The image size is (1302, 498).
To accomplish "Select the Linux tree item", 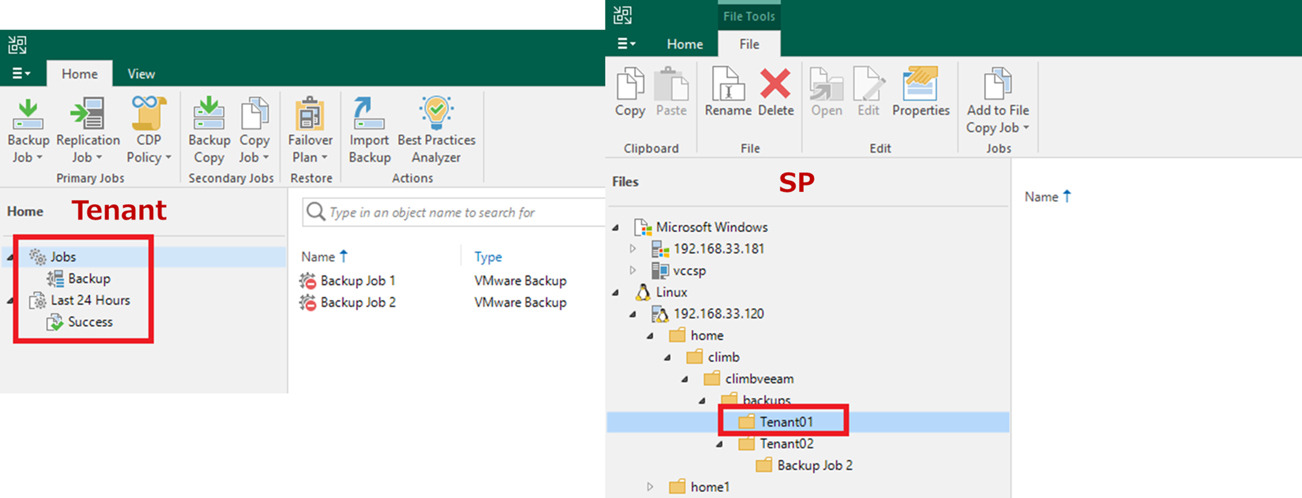I will tap(661, 292).
